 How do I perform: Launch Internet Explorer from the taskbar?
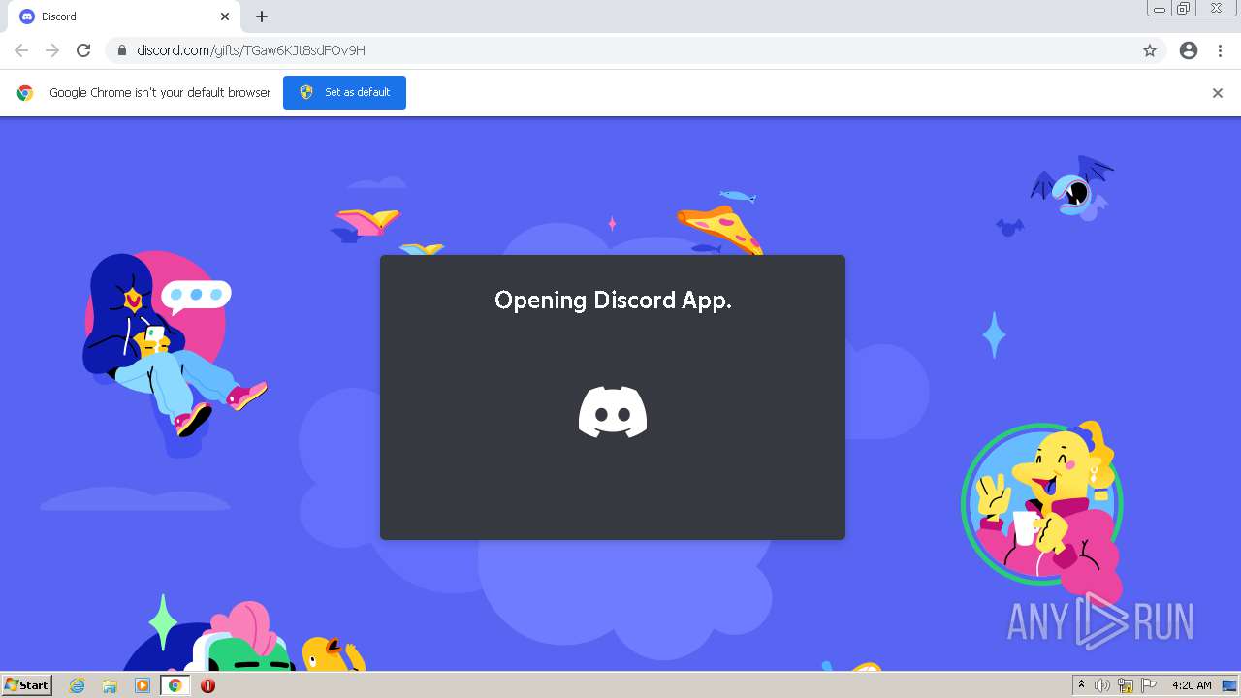pos(78,685)
